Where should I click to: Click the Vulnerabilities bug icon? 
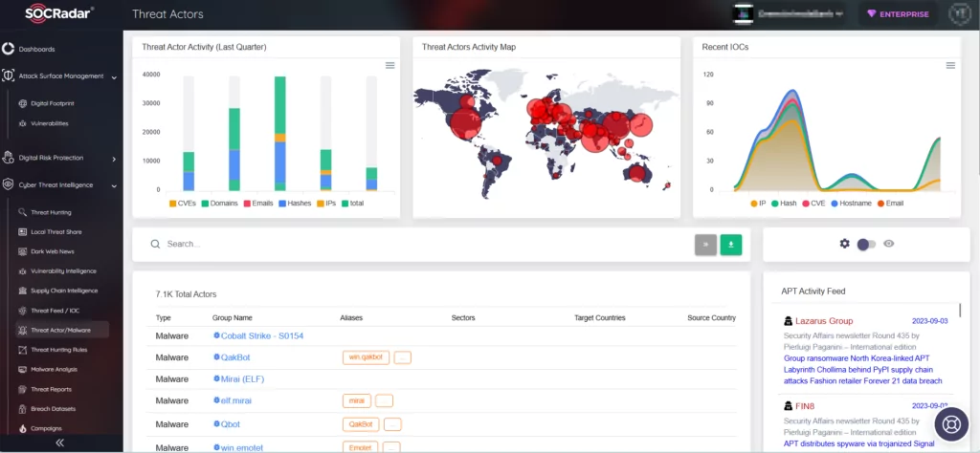tap(24, 123)
